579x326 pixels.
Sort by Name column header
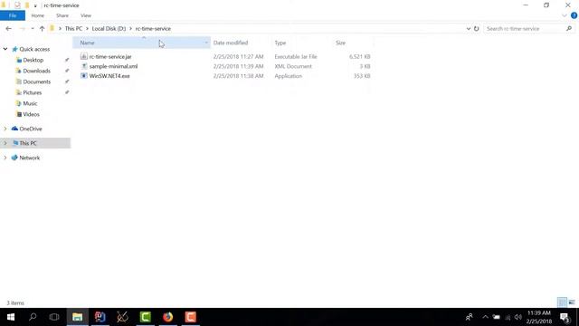pos(87,43)
